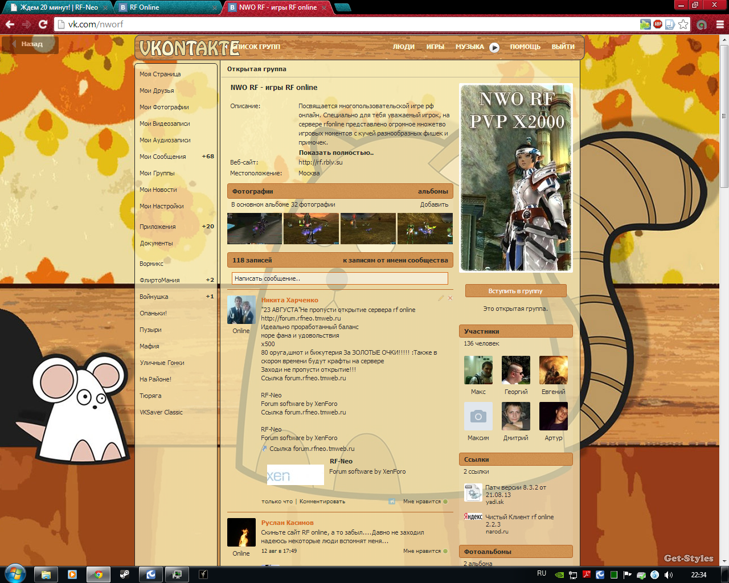The height and width of the screenshot is (583, 729).
Task: Open Мои Группы in the sidebar
Action: click(157, 173)
